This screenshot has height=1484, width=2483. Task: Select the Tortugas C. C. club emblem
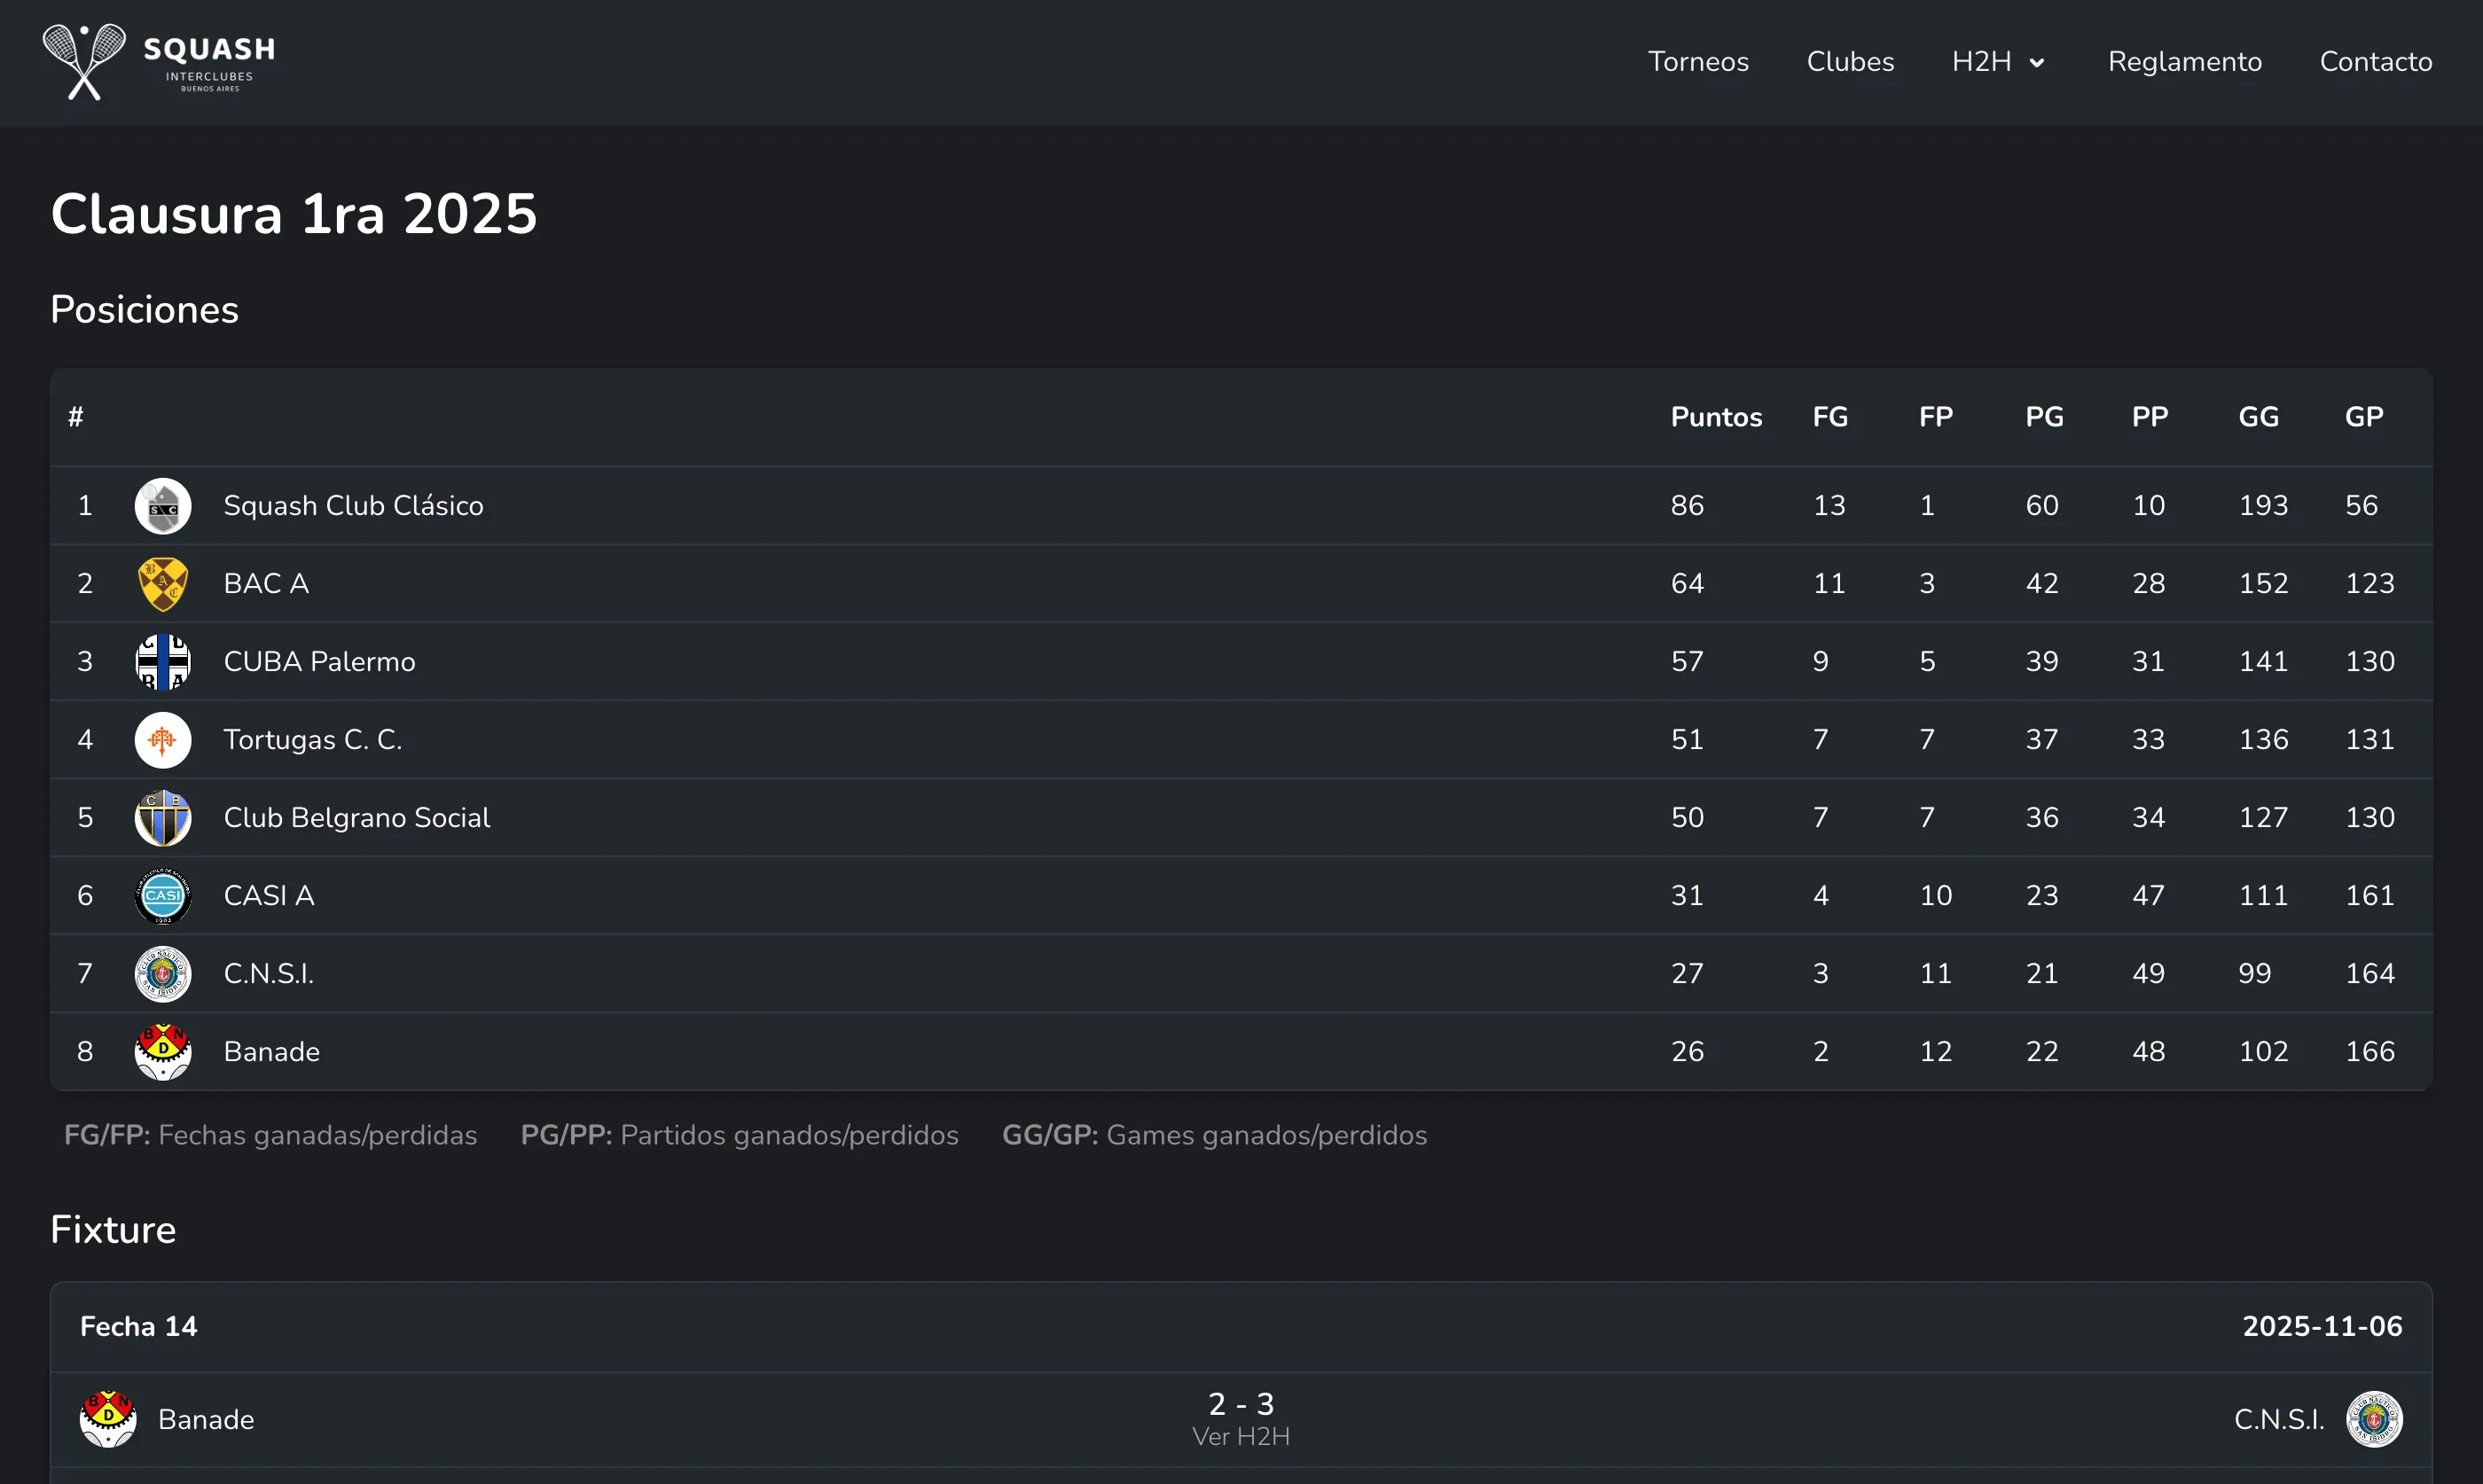click(162, 739)
